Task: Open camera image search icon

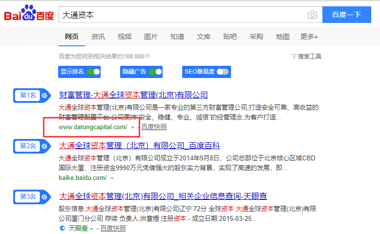Action: click(x=313, y=15)
